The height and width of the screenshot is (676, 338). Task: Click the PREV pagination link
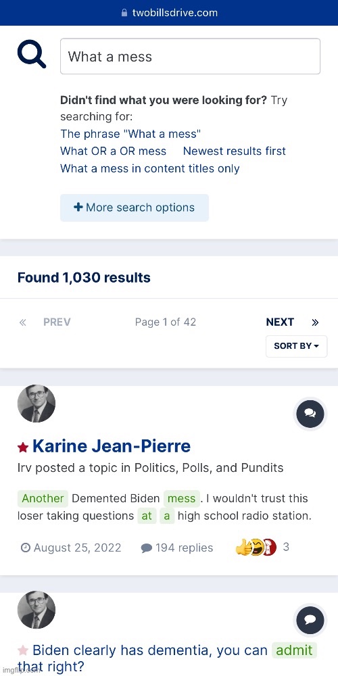pyautogui.click(x=57, y=322)
